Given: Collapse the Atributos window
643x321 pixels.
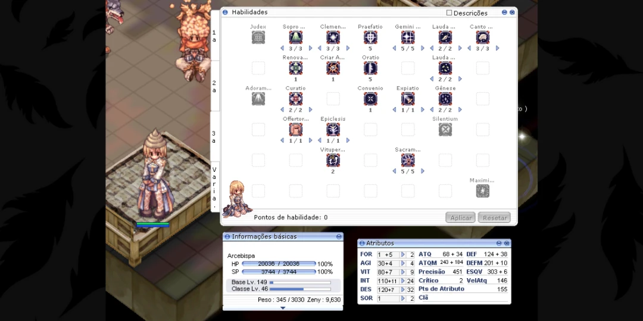Looking at the screenshot, I should pyautogui.click(x=499, y=243).
